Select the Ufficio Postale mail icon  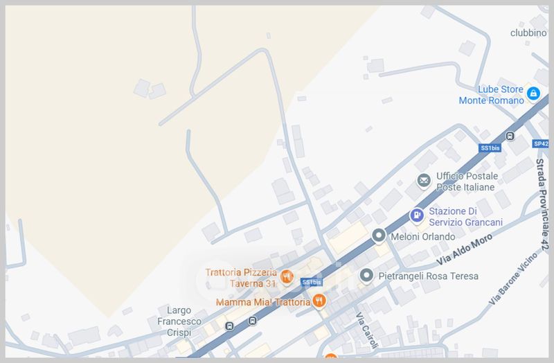(424, 181)
